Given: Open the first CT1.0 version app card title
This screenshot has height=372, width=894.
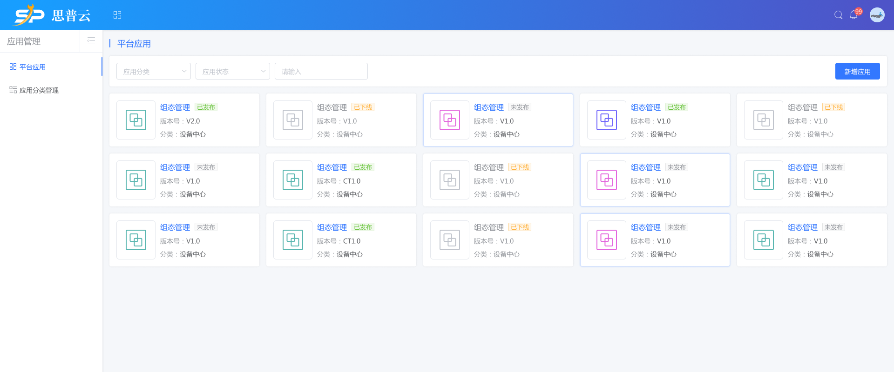Looking at the screenshot, I should 332,167.
